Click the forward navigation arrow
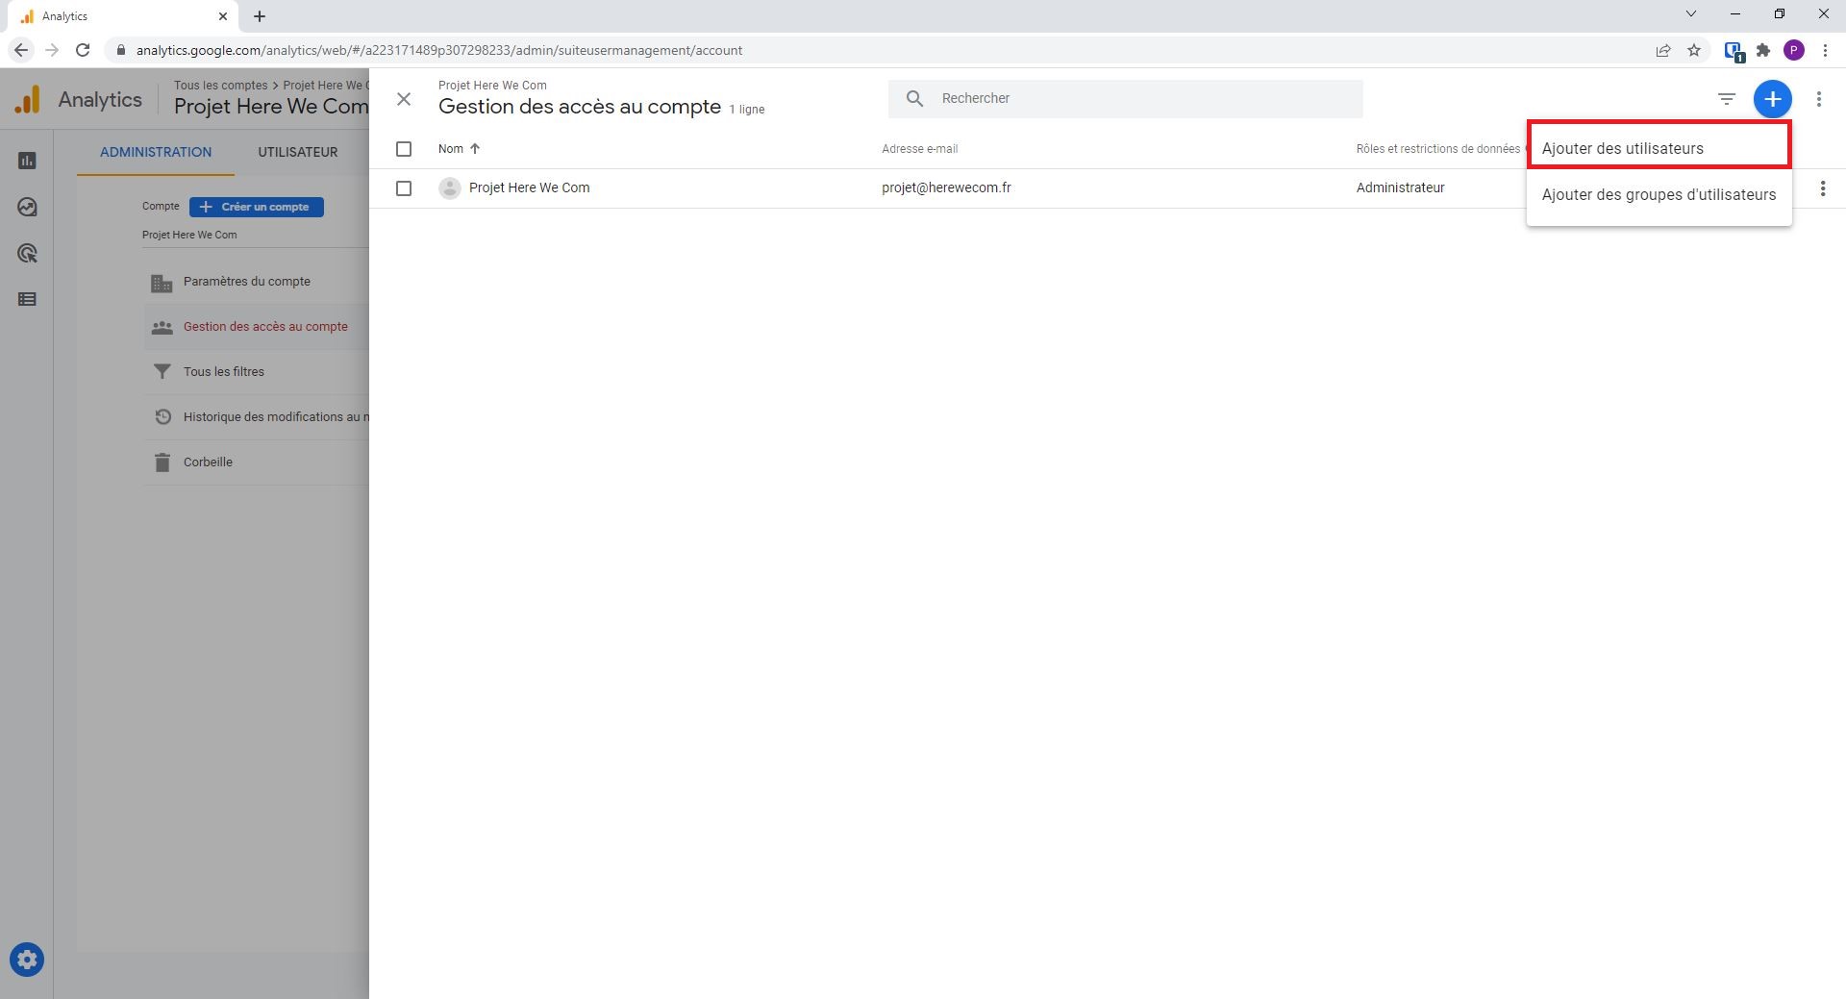The image size is (1846, 999). click(x=52, y=50)
